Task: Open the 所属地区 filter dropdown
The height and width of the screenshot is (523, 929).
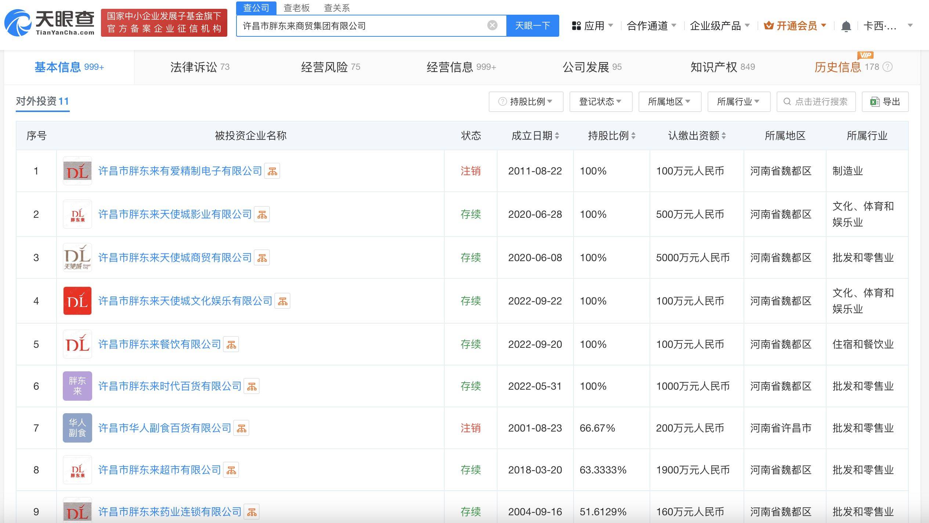Action: pyautogui.click(x=669, y=102)
